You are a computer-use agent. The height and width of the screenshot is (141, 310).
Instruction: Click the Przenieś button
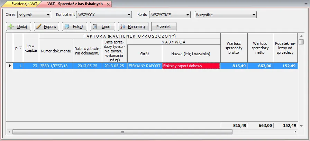tap(164, 27)
